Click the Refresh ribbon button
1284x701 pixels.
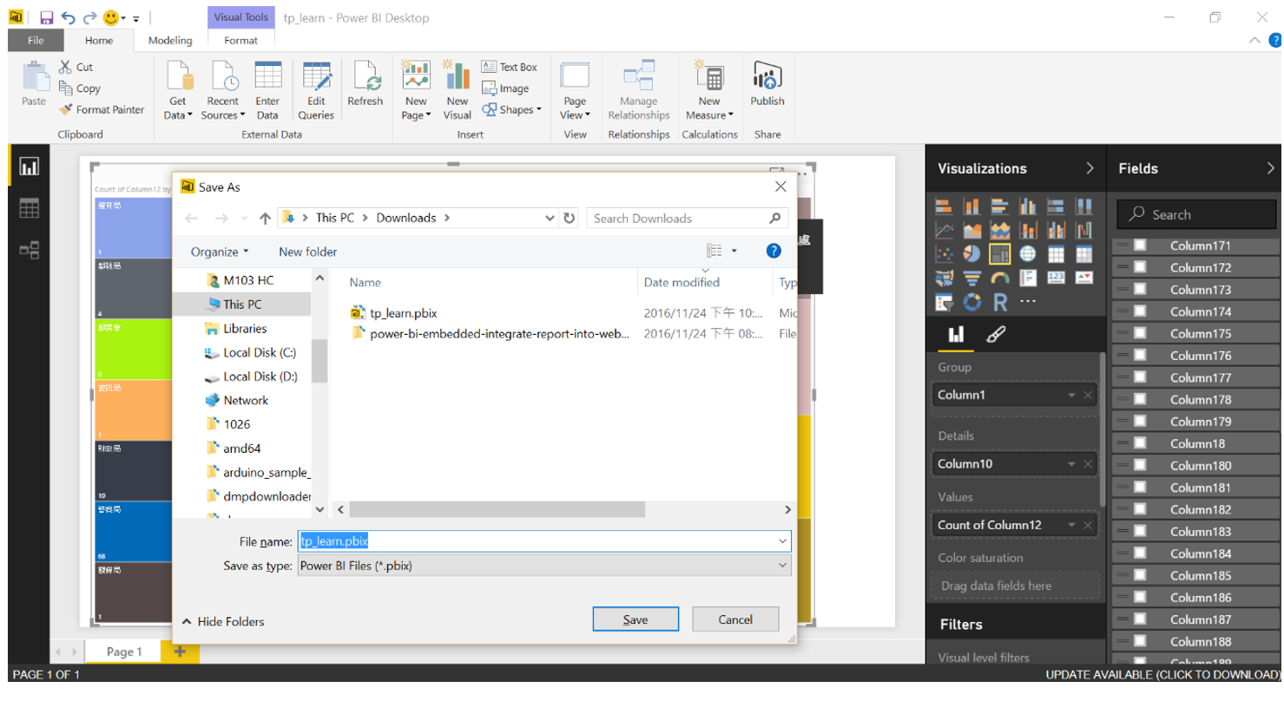[365, 85]
